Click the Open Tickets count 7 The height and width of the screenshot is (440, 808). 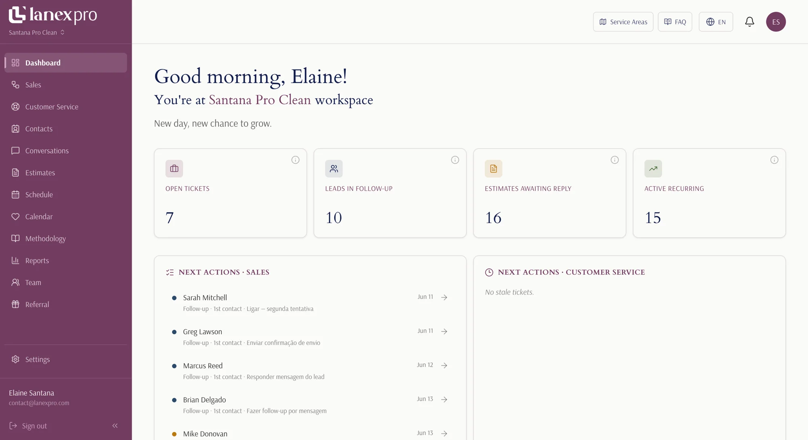(x=170, y=218)
